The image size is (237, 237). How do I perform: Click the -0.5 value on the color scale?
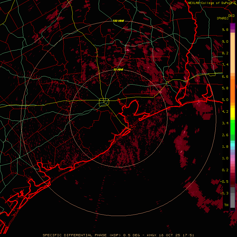tap(224, 182)
